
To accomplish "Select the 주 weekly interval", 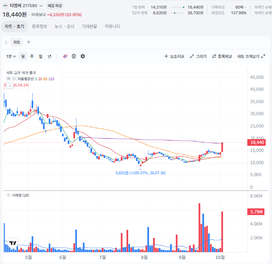I will coord(32,56).
